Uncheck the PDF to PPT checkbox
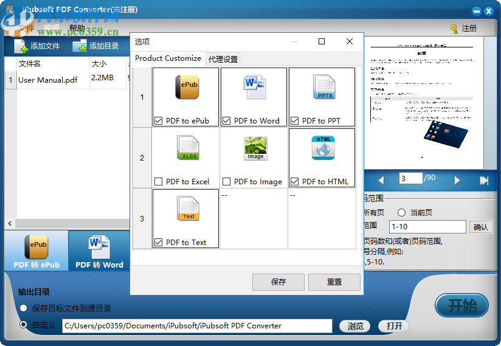 (x=294, y=121)
